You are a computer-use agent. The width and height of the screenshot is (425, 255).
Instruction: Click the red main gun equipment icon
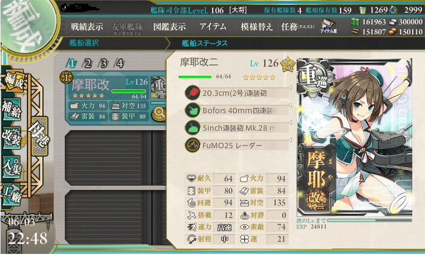192,93
